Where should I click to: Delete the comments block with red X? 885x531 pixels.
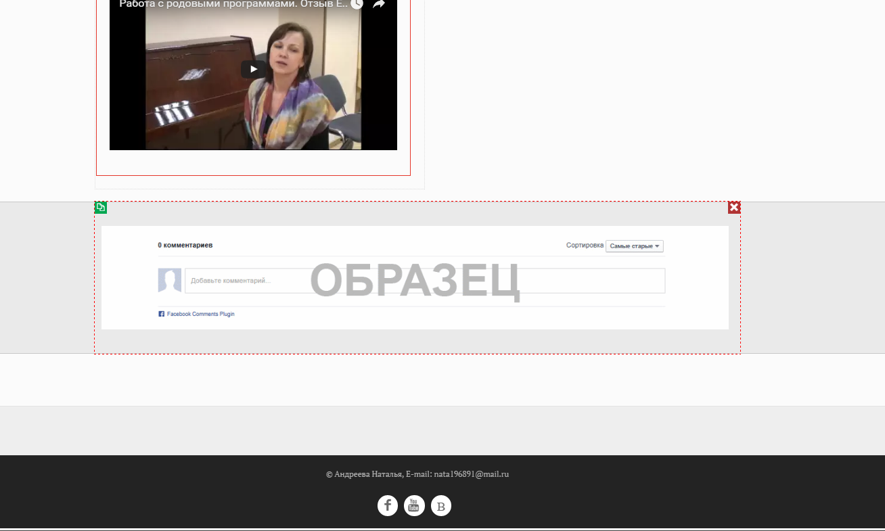click(x=734, y=208)
